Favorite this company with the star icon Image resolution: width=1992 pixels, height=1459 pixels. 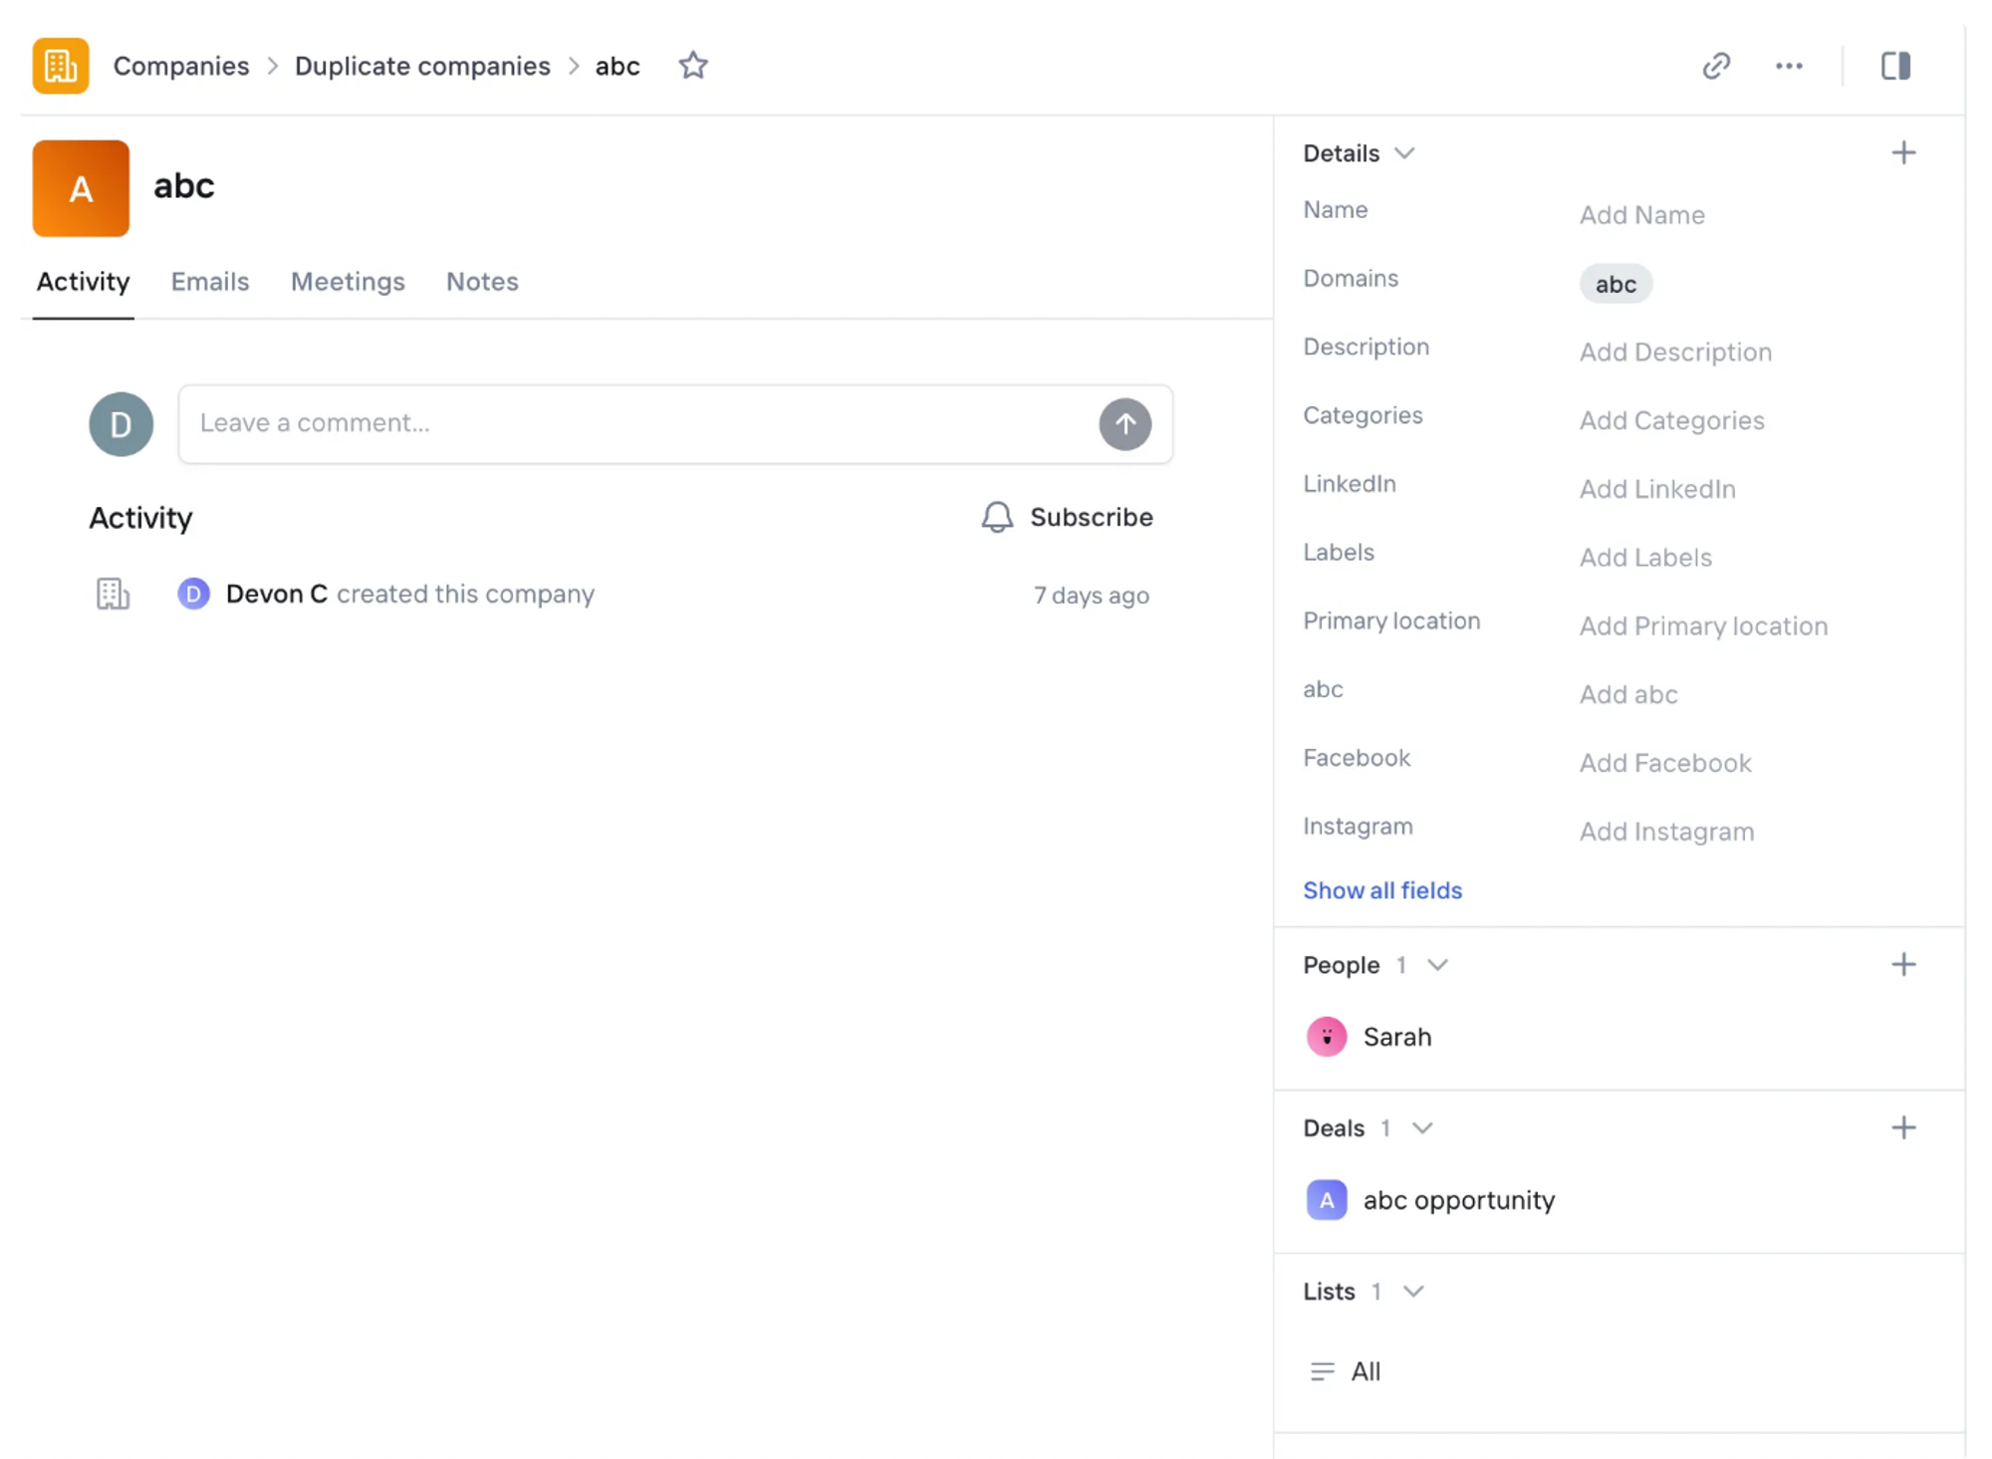[693, 66]
